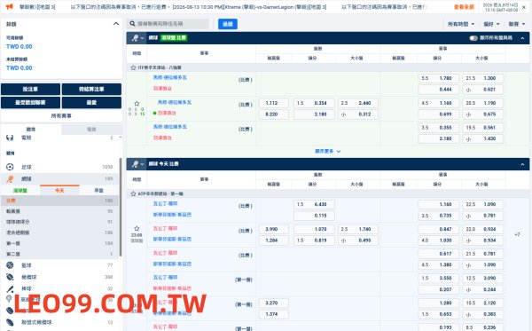
Task: Click the odds 8.220 in live match
Action: coord(273,114)
